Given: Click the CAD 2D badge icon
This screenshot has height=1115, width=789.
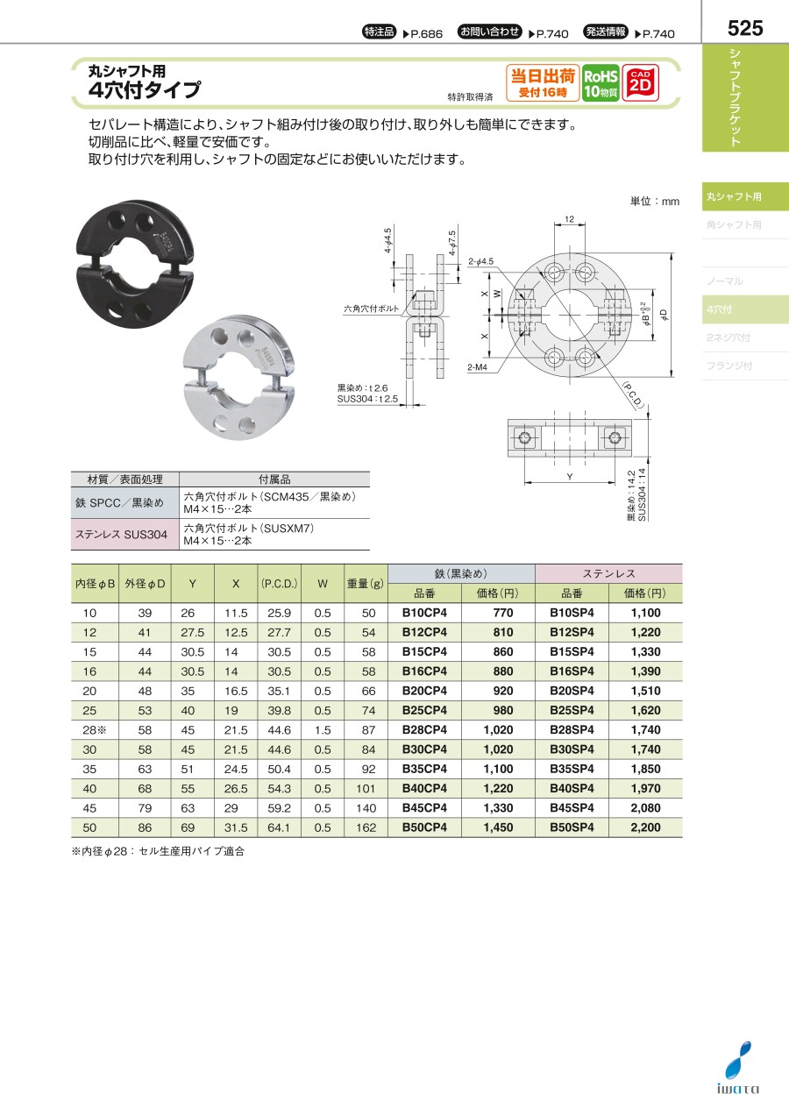Looking at the screenshot, I should (640, 84).
